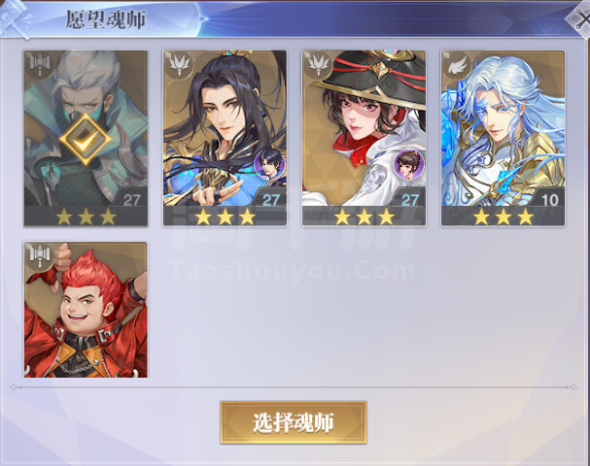The width and height of the screenshot is (590, 466).
Task: Click the hammer emblem beside the 愿望魂师 title
Action: pyautogui.click(x=16, y=18)
